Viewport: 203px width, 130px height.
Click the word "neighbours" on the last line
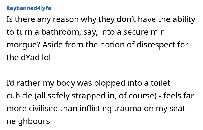pos(28,122)
